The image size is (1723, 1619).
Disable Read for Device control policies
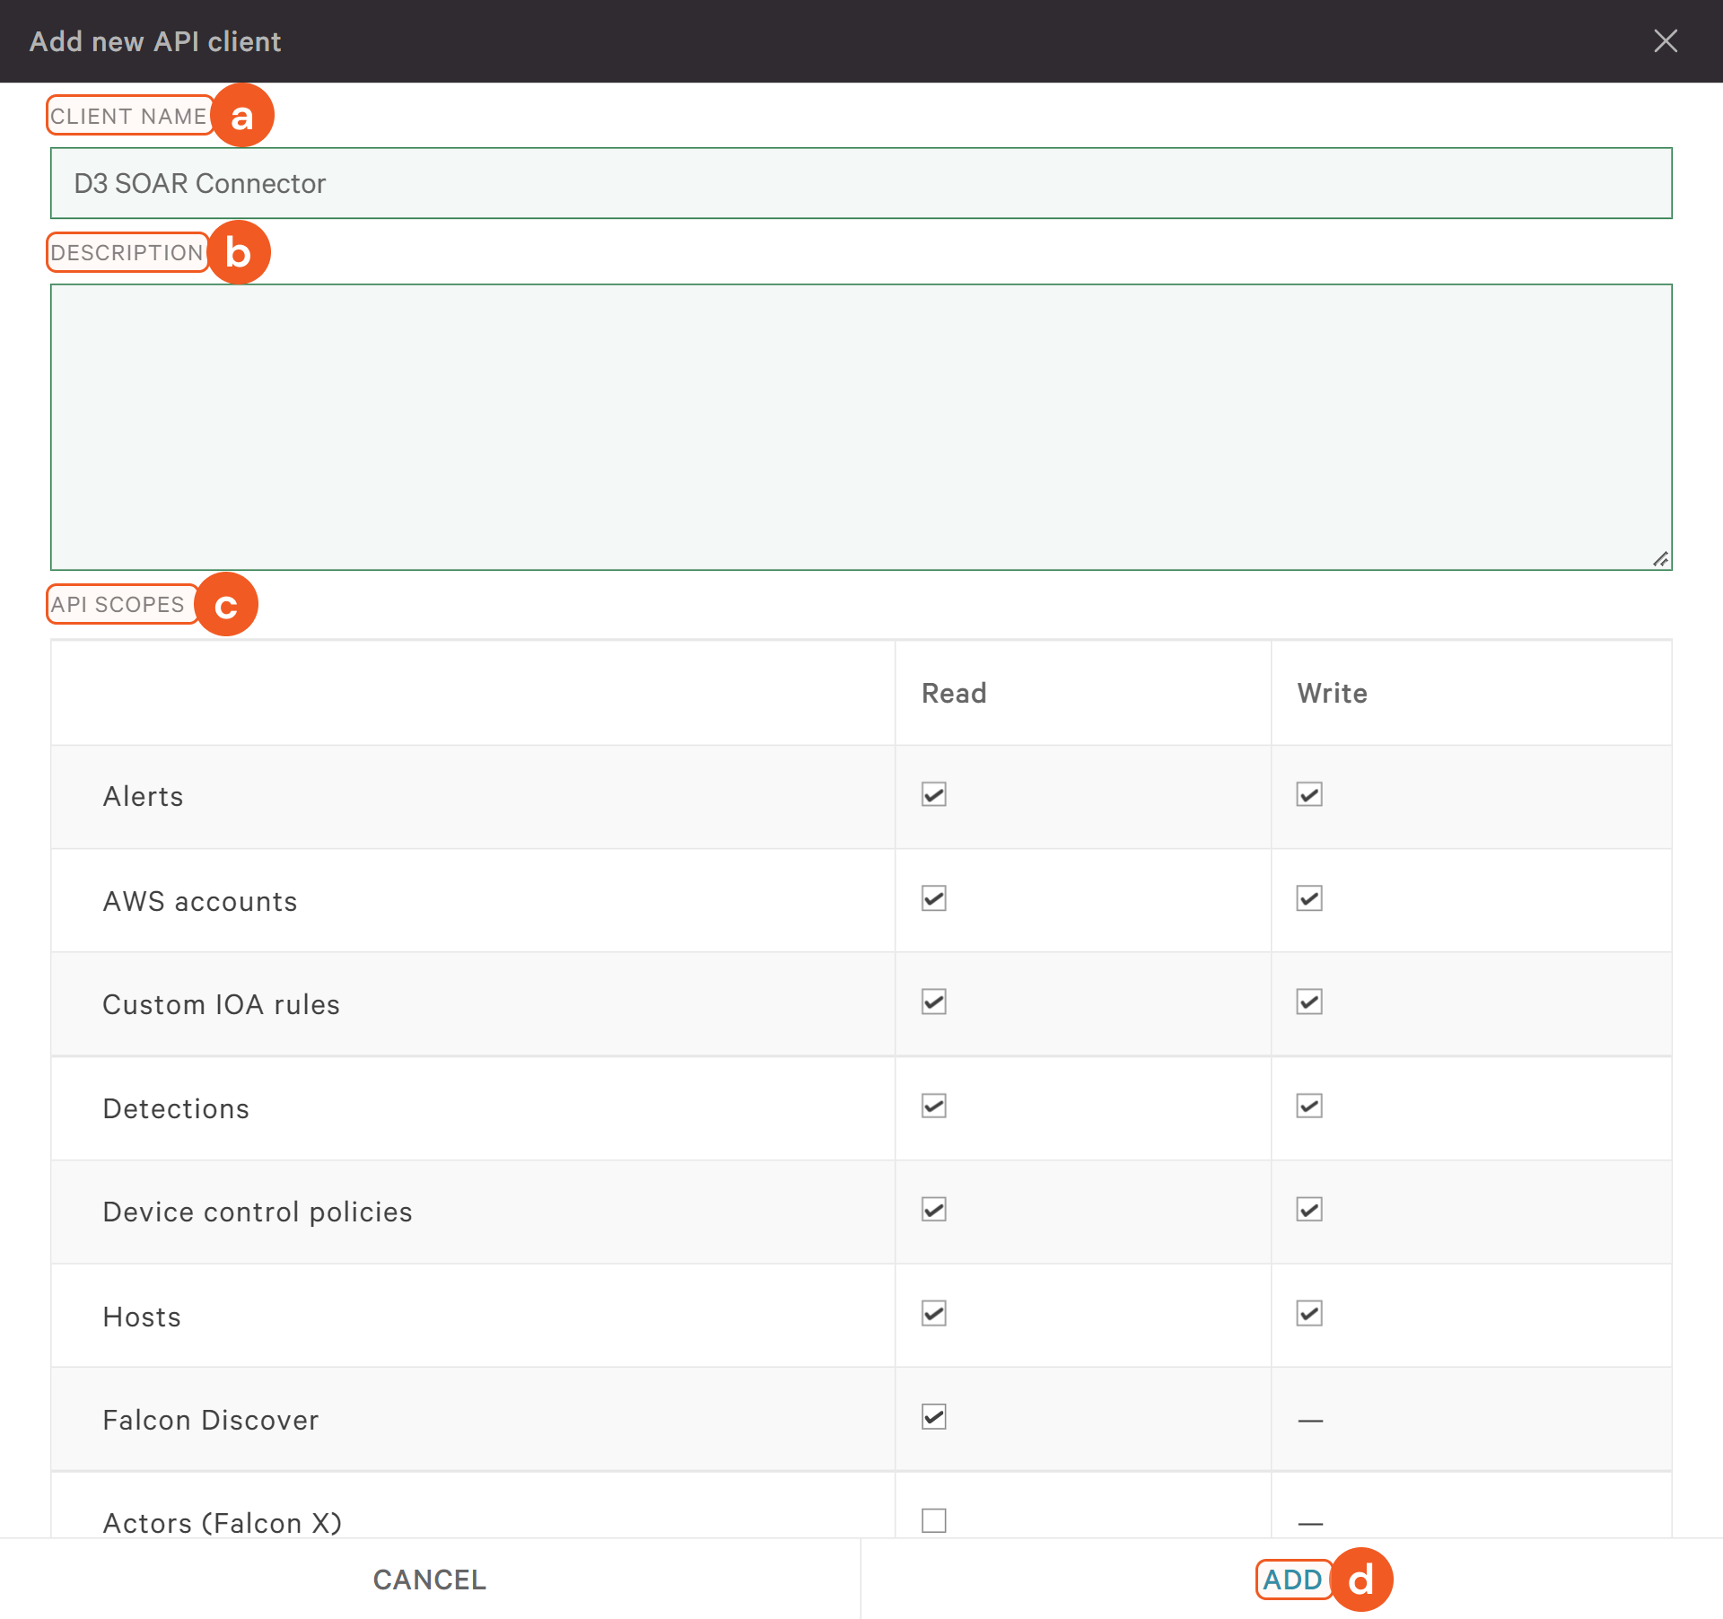coord(933,1210)
